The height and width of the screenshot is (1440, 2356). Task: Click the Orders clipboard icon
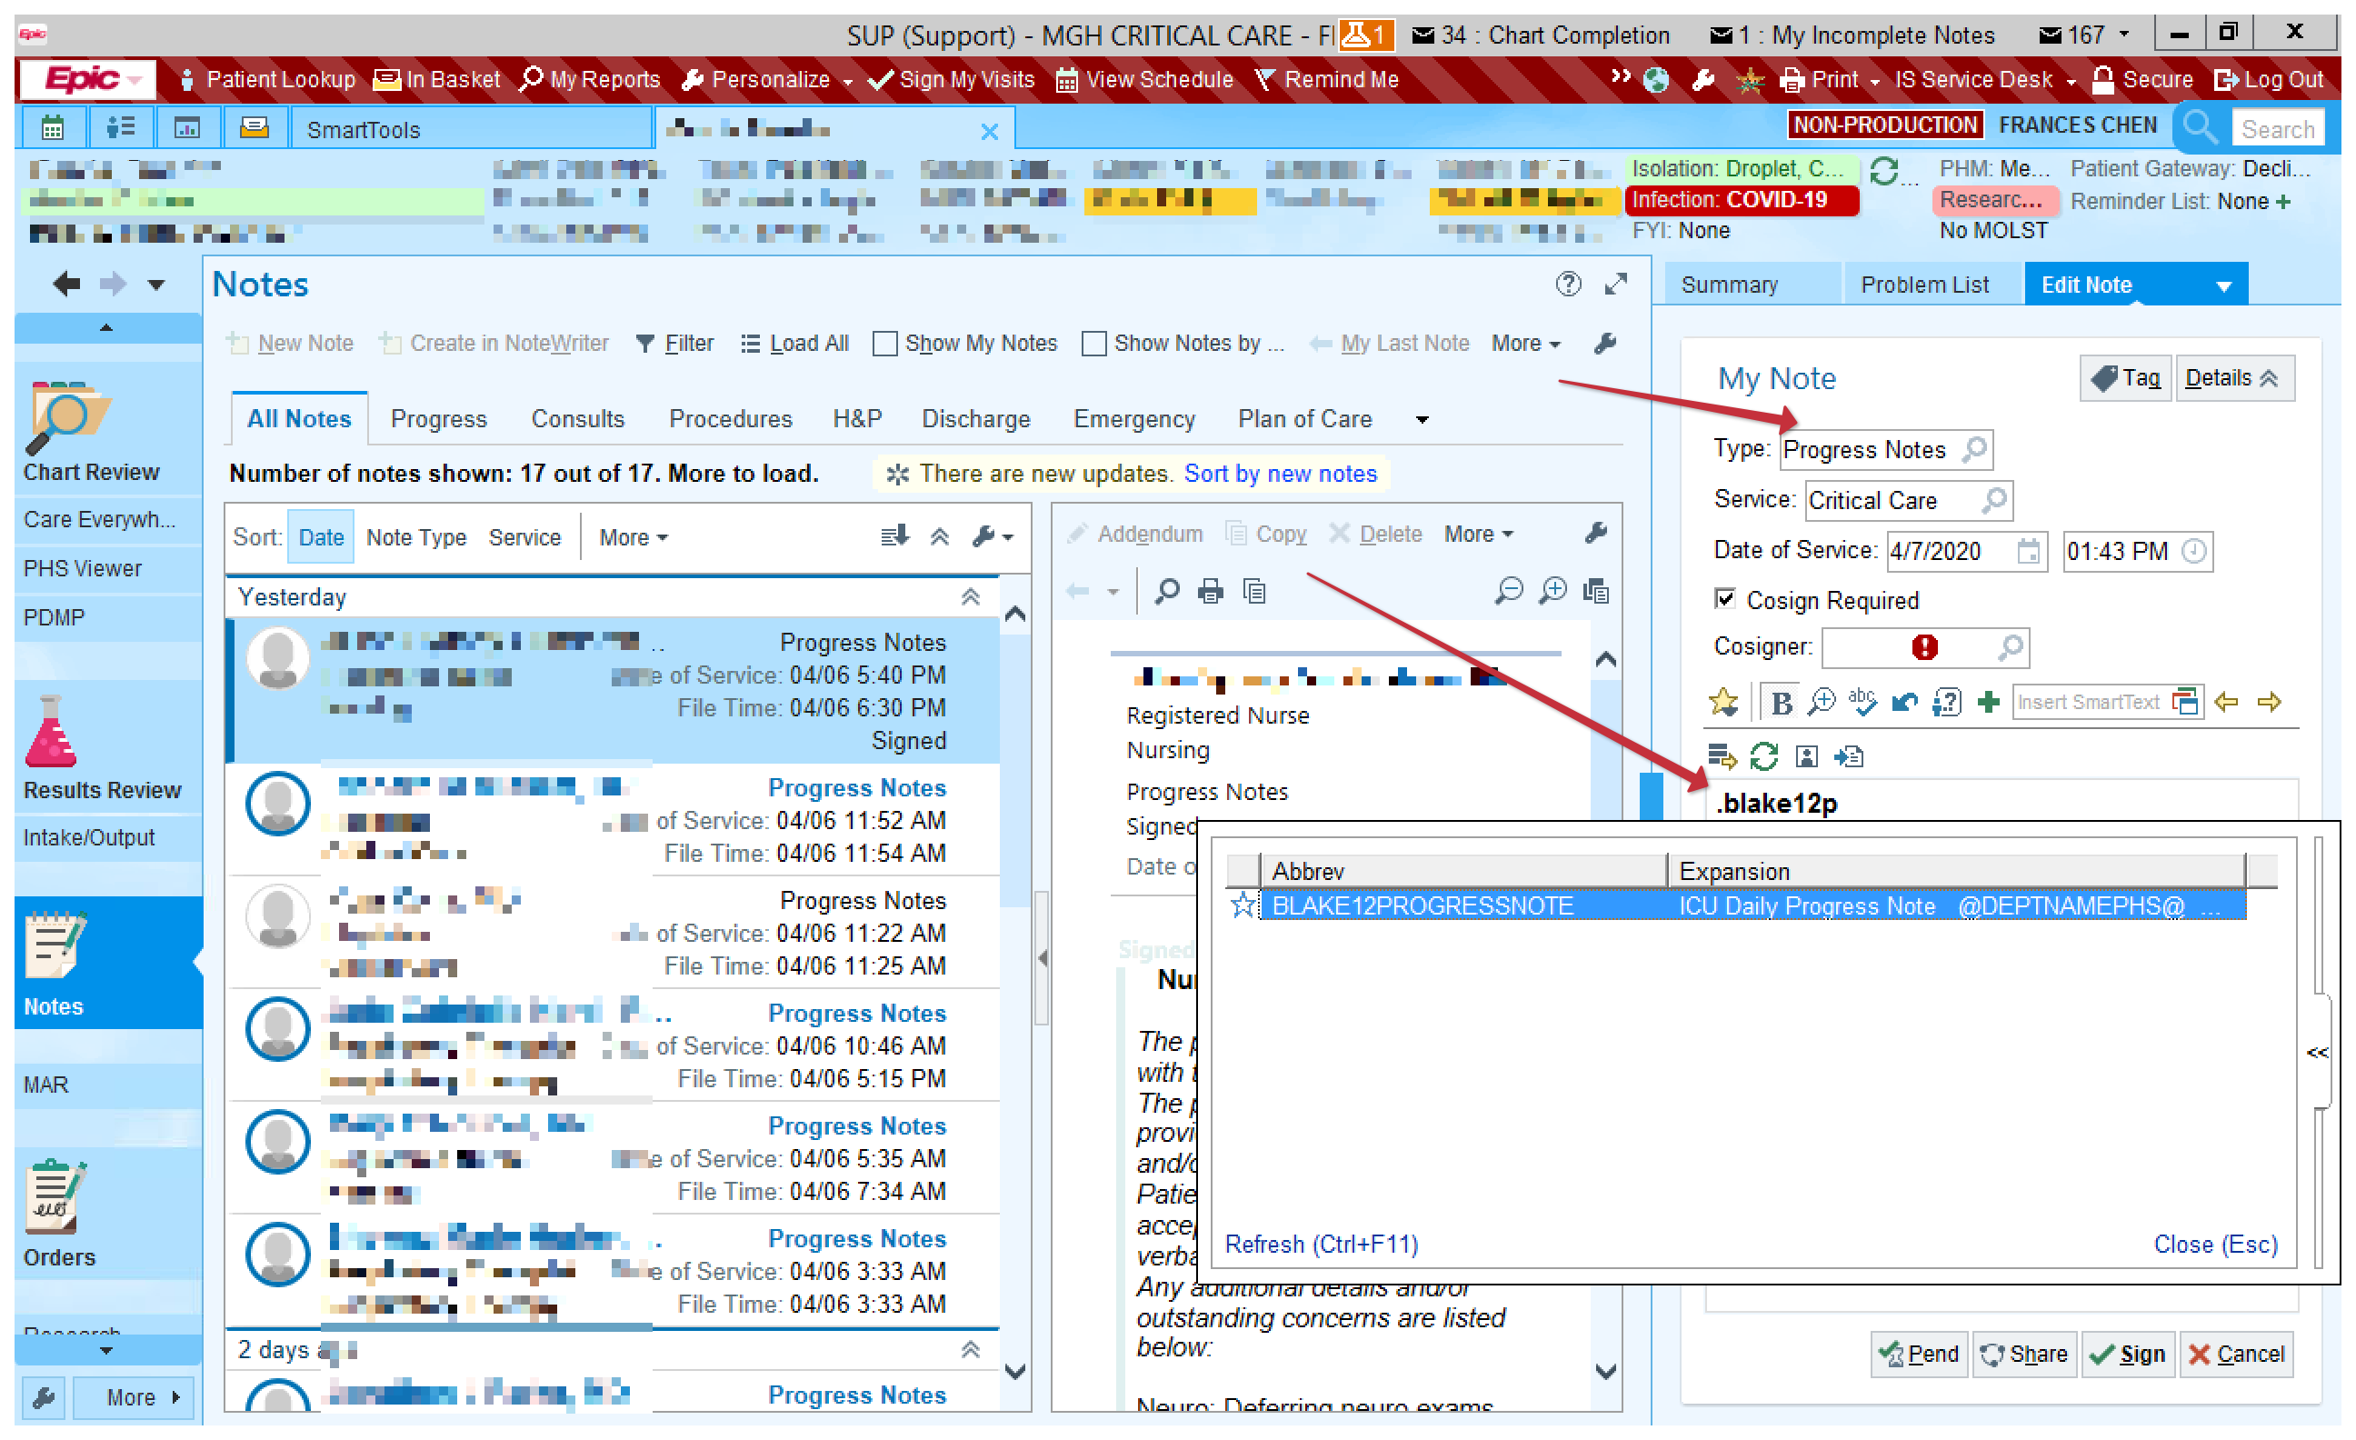(x=55, y=1199)
